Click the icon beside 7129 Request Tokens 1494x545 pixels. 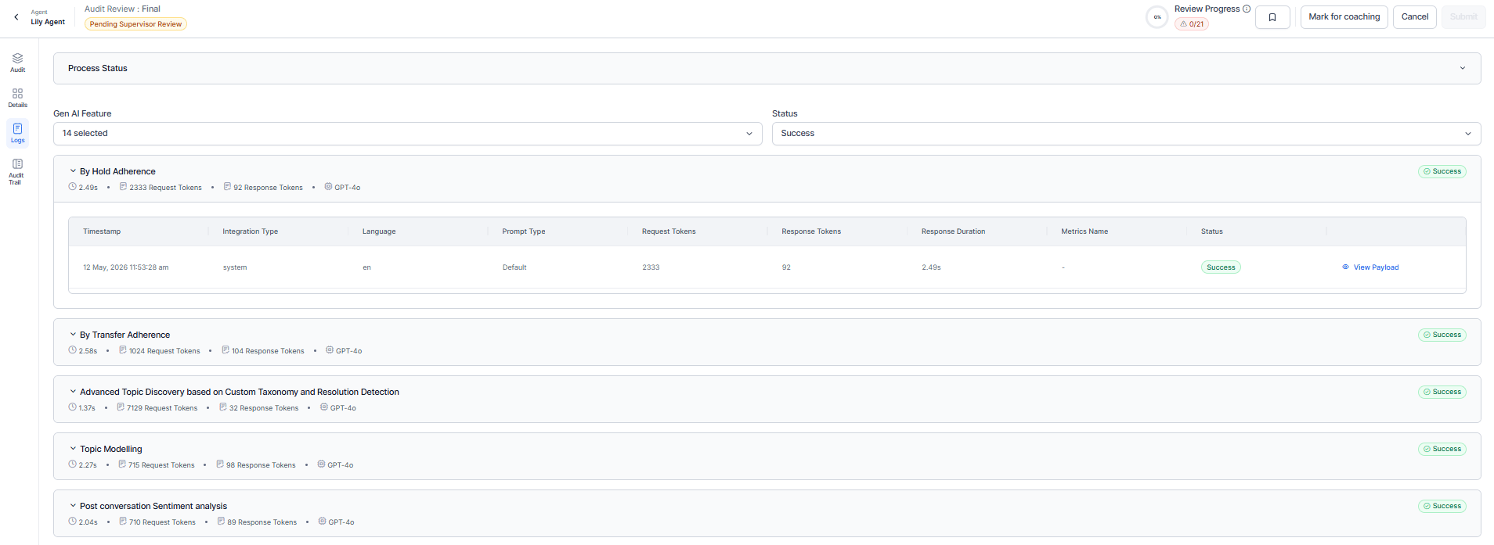pyautogui.click(x=121, y=407)
